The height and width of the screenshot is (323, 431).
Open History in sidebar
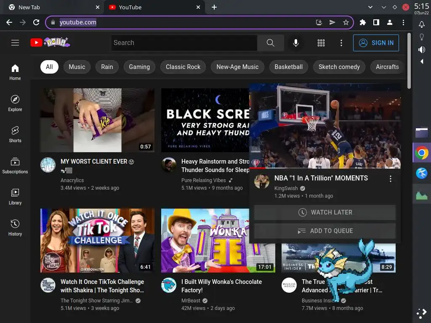click(15, 228)
